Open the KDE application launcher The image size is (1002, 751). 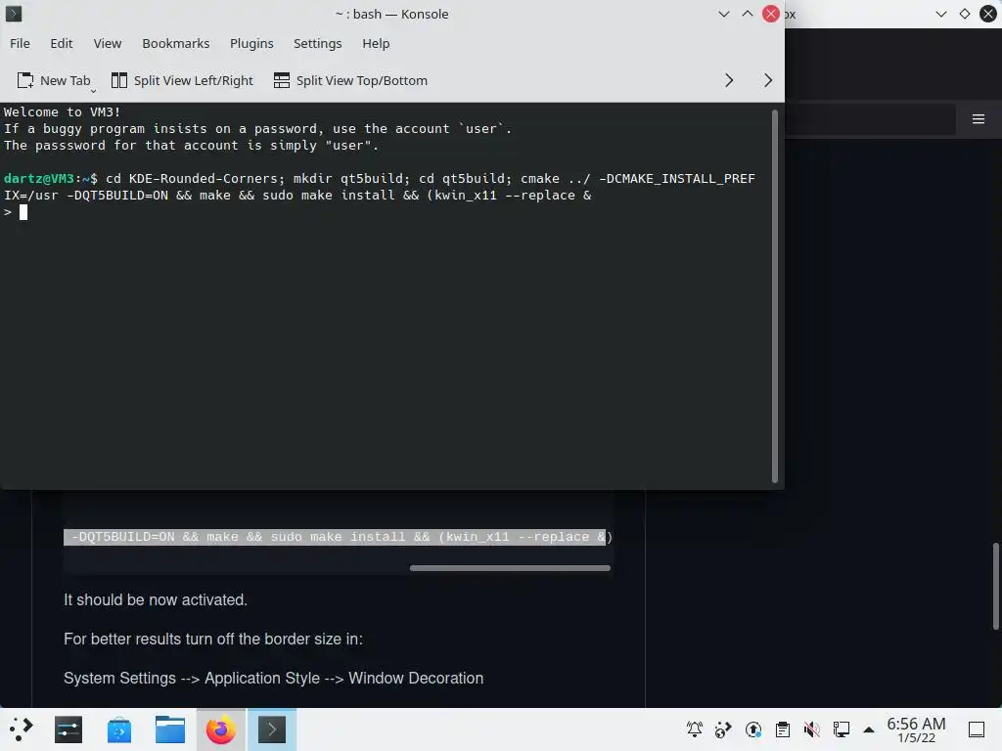click(x=21, y=729)
